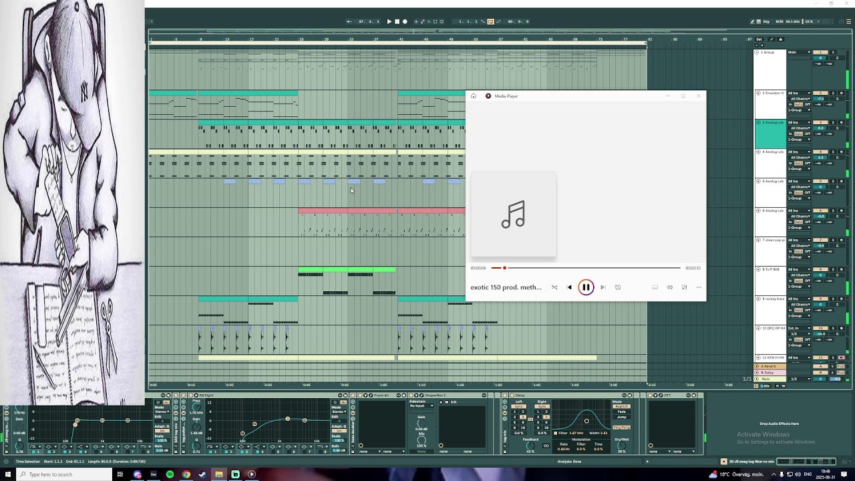
Task: Toggle shuffle in Media Player
Action: 554,287
